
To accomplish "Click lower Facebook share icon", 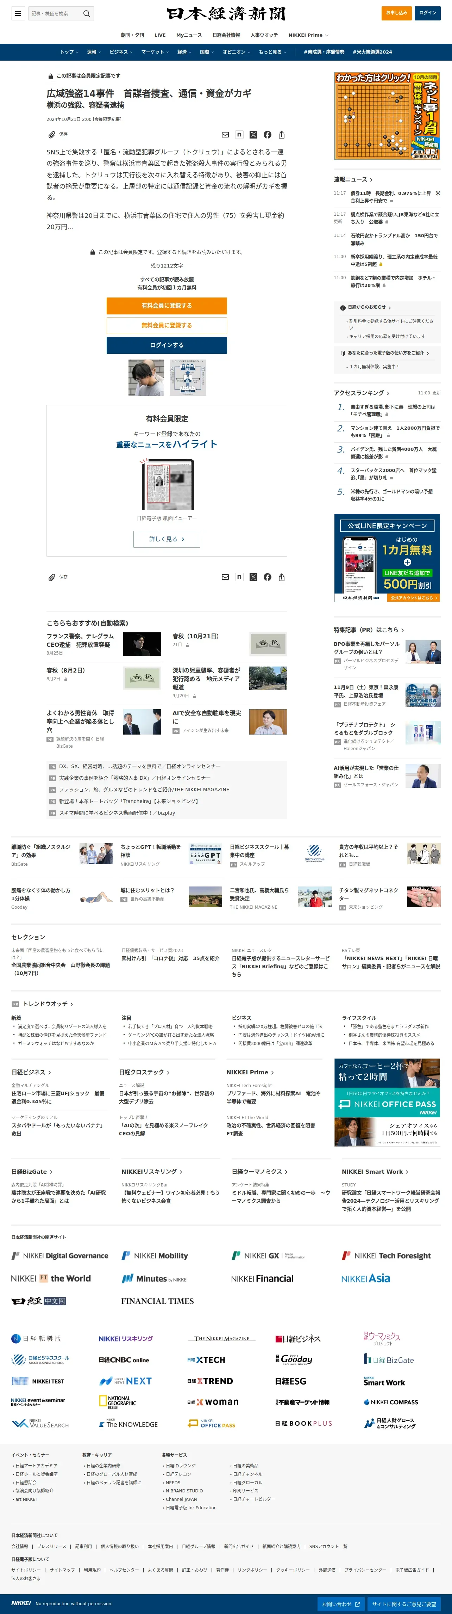I will tap(267, 577).
